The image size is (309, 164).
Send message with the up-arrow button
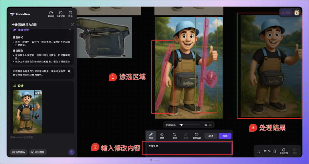(71, 152)
